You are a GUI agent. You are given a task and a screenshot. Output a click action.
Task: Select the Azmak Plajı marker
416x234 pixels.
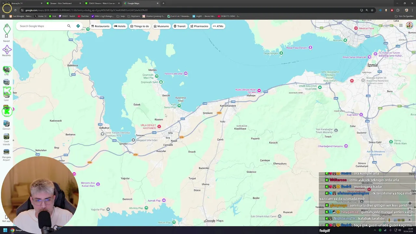click(164, 201)
